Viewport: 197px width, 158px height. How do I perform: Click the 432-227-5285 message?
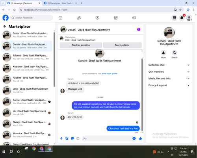click(75, 117)
